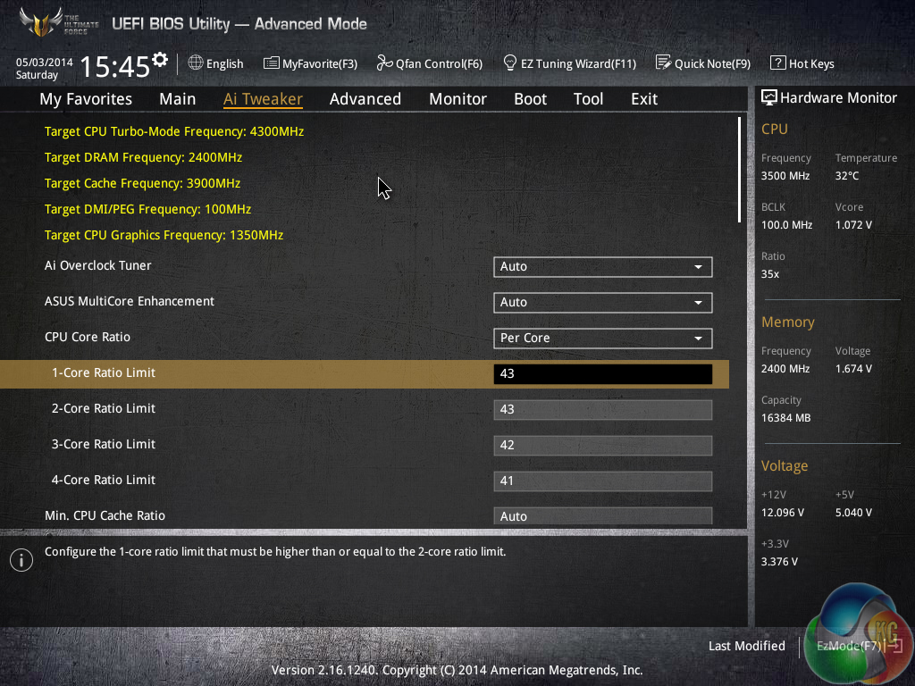The width and height of the screenshot is (915, 686).
Task: Click Last Modified at bottom
Action: pos(746,646)
